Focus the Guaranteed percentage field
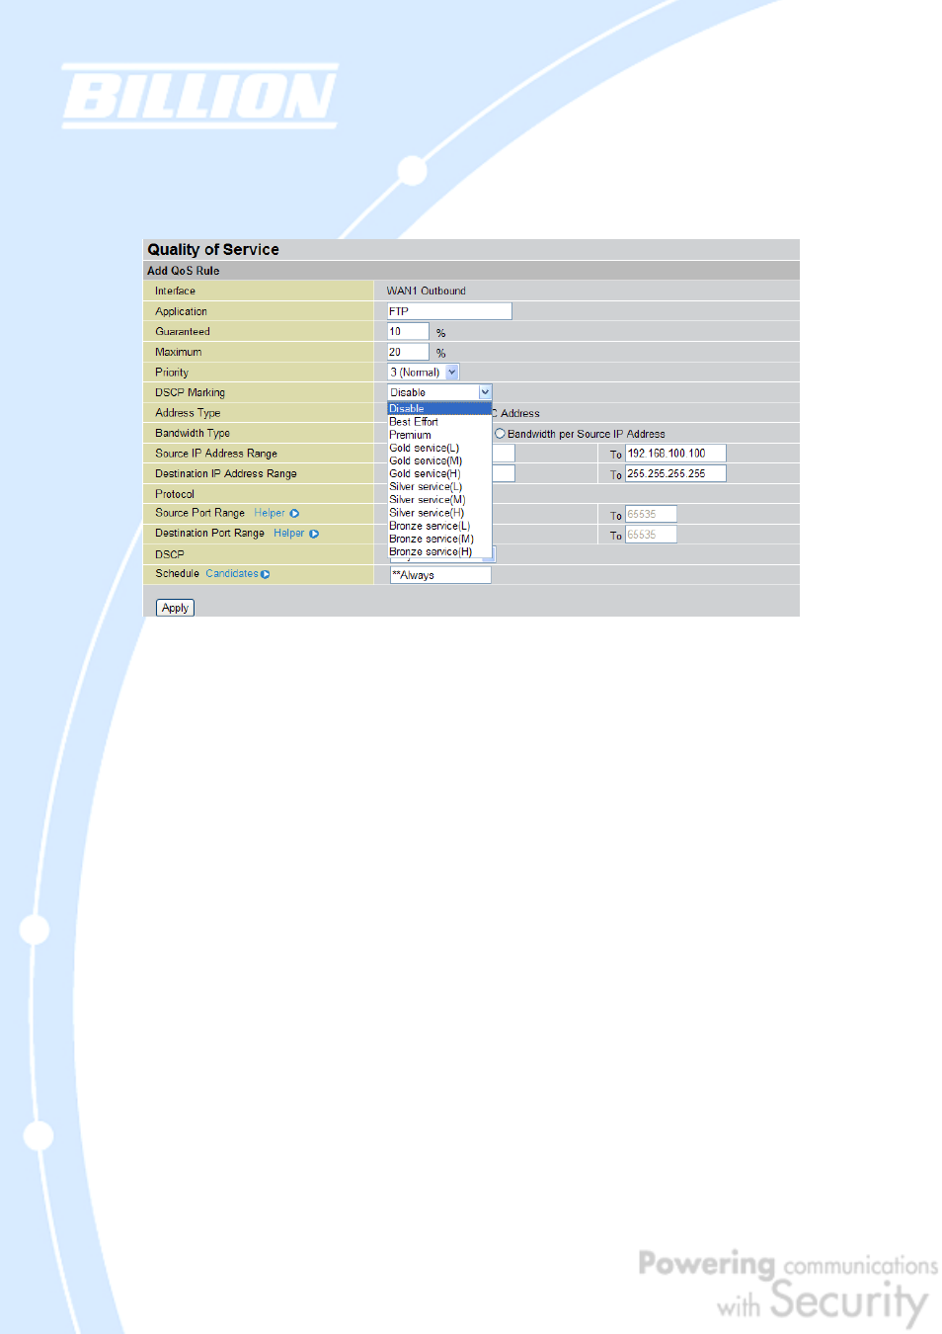942x1334 pixels. pyautogui.click(x=408, y=332)
